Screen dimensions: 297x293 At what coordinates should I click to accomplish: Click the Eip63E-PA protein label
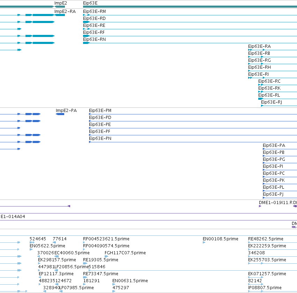(274, 146)
